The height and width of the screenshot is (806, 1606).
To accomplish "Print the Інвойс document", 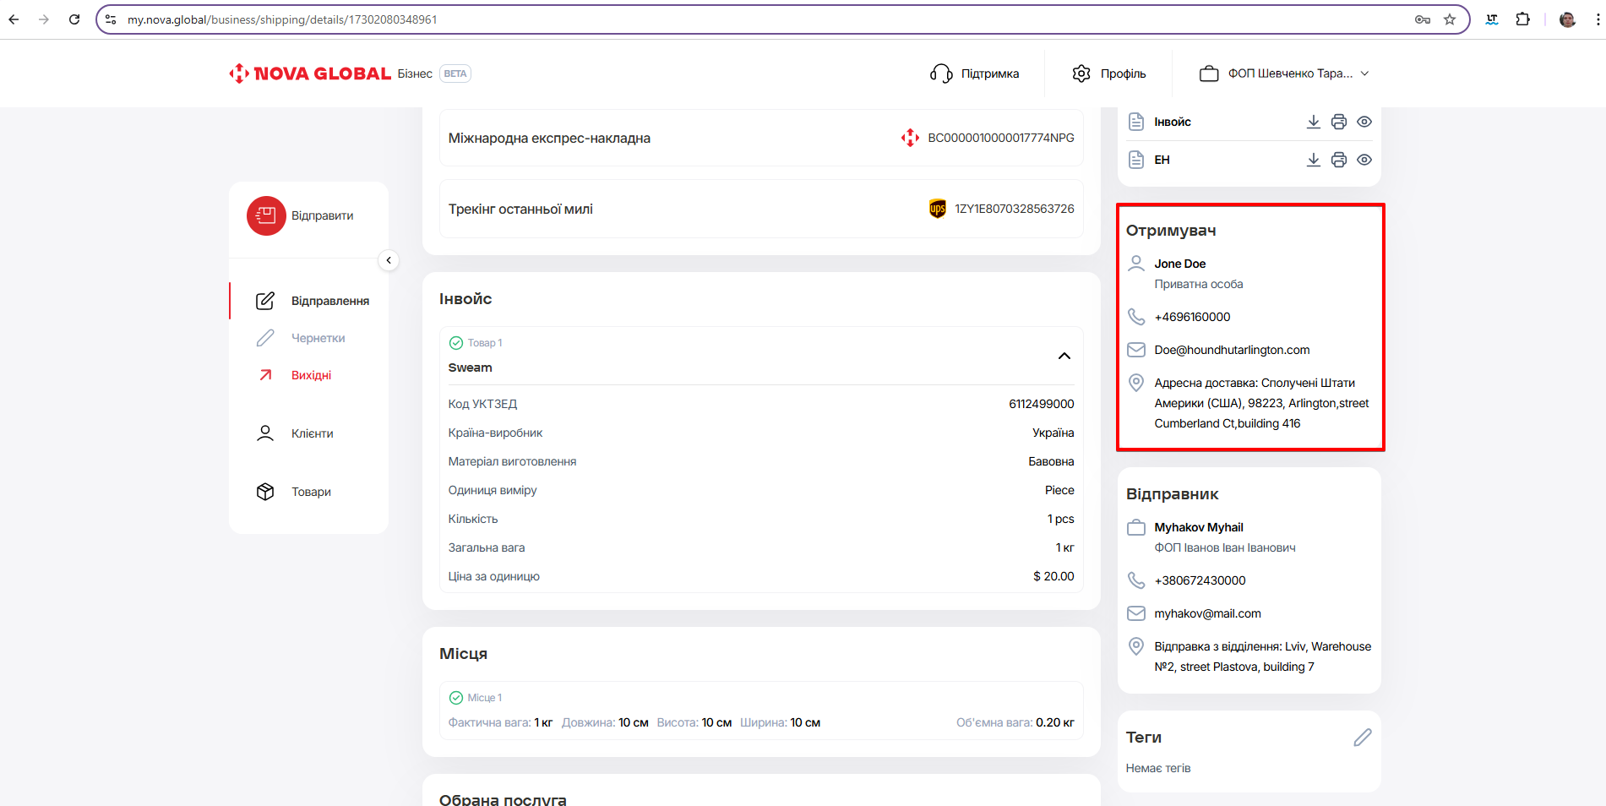I will (1338, 122).
